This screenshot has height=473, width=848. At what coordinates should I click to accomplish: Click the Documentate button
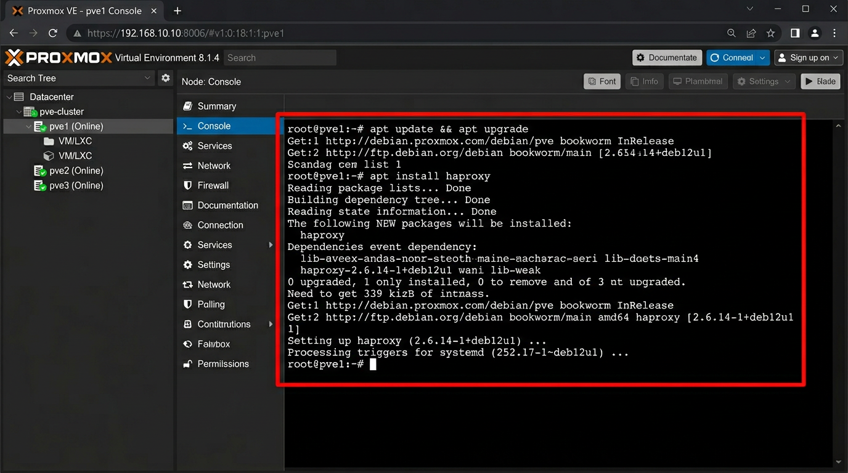tap(667, 57)
